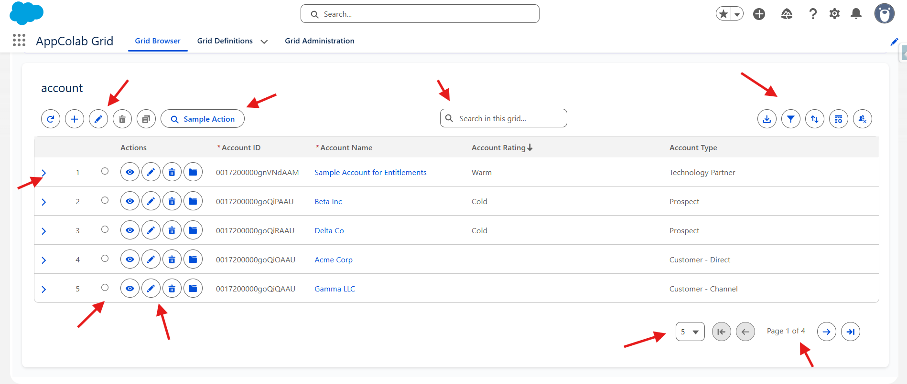Open the Grid Browser tab
907x384 pixels.
coord(158,41)
